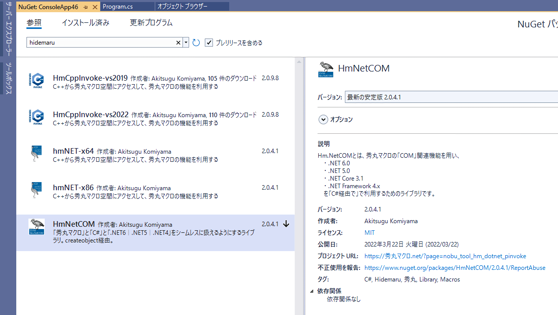This screenshot has width=558, height=315.
Task: Switch to the インストール済み tab
Action: coord(86,23)
